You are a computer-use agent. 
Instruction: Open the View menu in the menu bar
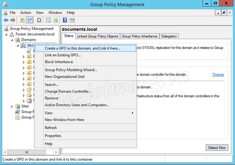point(40,13)
